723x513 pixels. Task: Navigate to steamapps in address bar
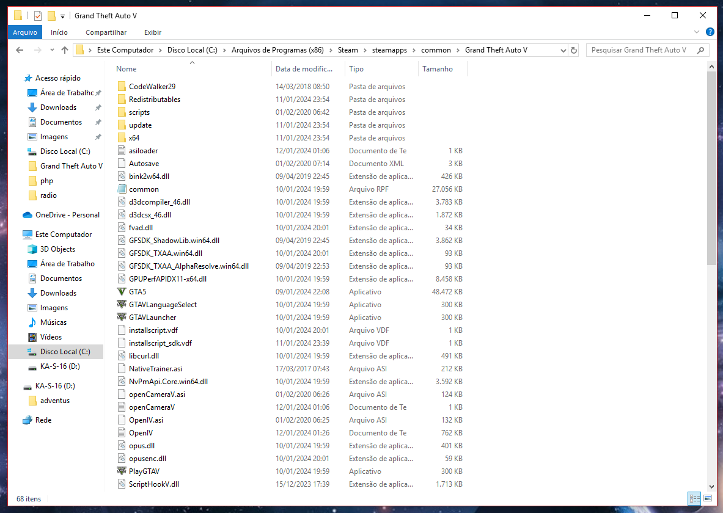[x=390, y=50]
